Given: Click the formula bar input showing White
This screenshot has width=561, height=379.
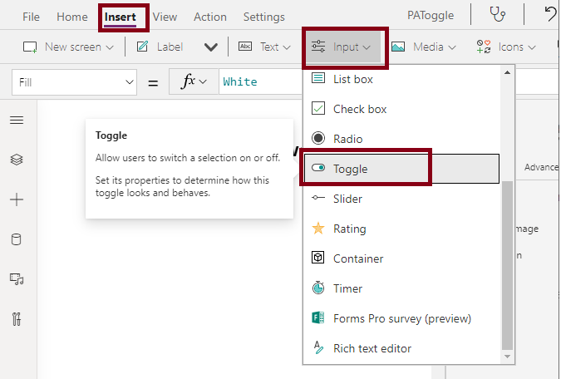Looking at the screenshot, I should 258,81.
